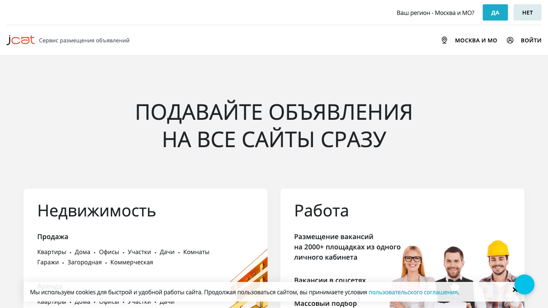This screenshot has height=308, width=548.
Task: Open Квартиры under Продажа
Action: [x=52, y=252]
